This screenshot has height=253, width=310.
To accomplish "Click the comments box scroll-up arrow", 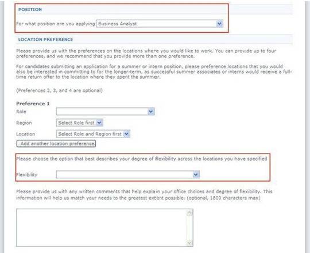I will point(189,213).
